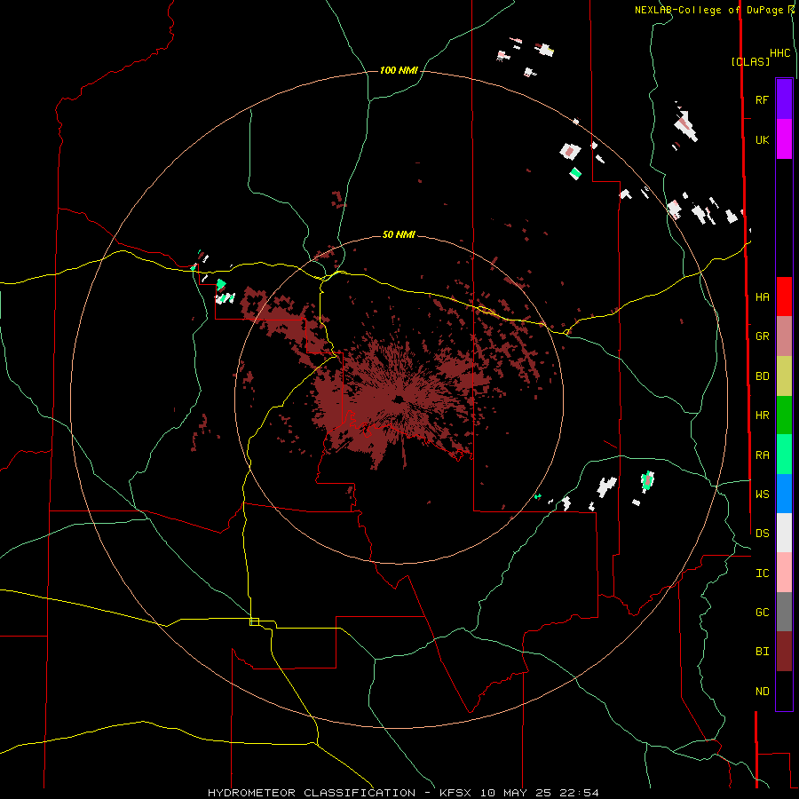Click the WS legend label
799x799 pixels.
click(x=762, y=494)
